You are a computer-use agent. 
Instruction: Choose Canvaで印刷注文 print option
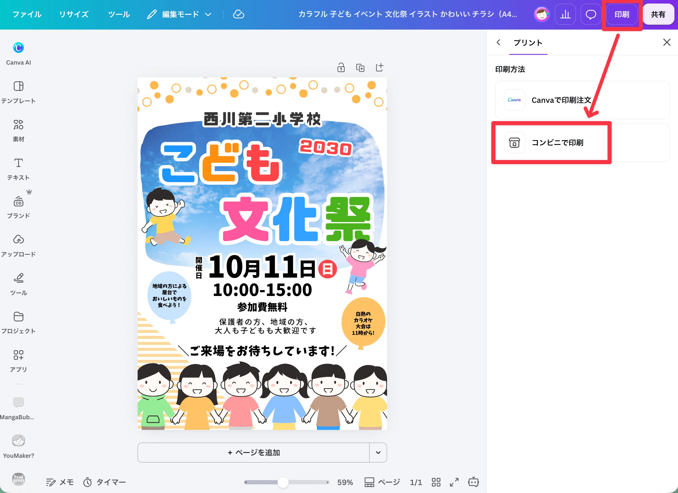click(582, 100)
